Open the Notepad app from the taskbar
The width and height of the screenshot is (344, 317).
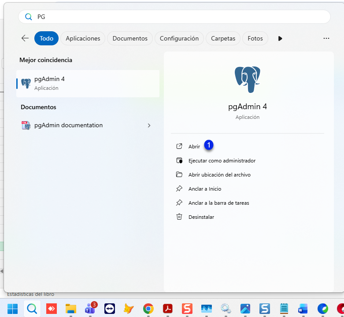tap(284, 309)
